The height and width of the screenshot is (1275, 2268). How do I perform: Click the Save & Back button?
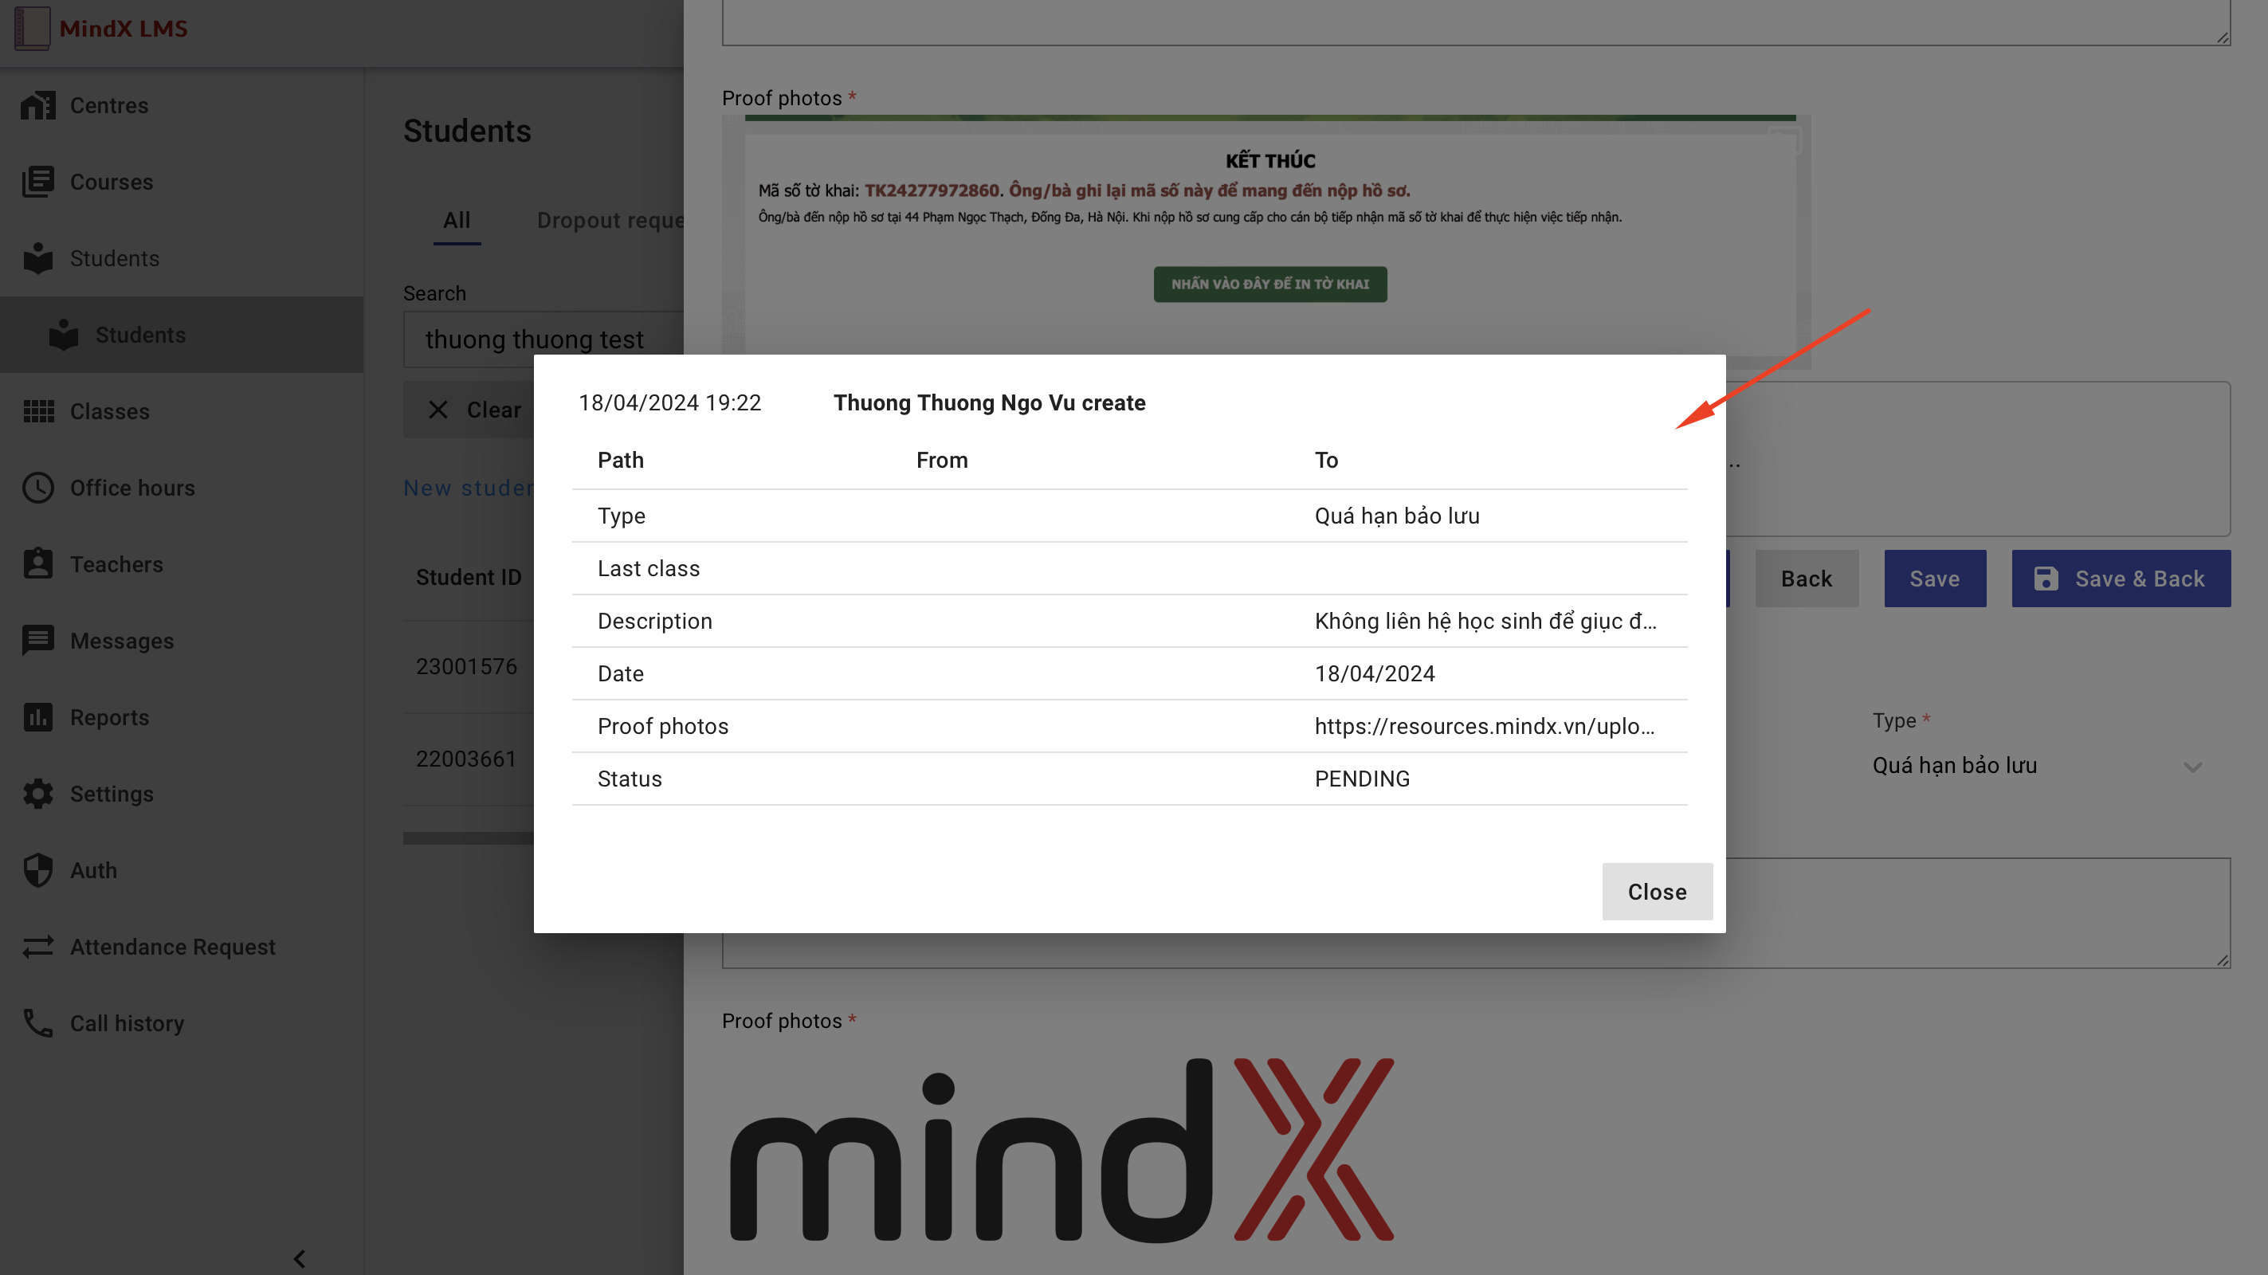[x=2120, y=579]
